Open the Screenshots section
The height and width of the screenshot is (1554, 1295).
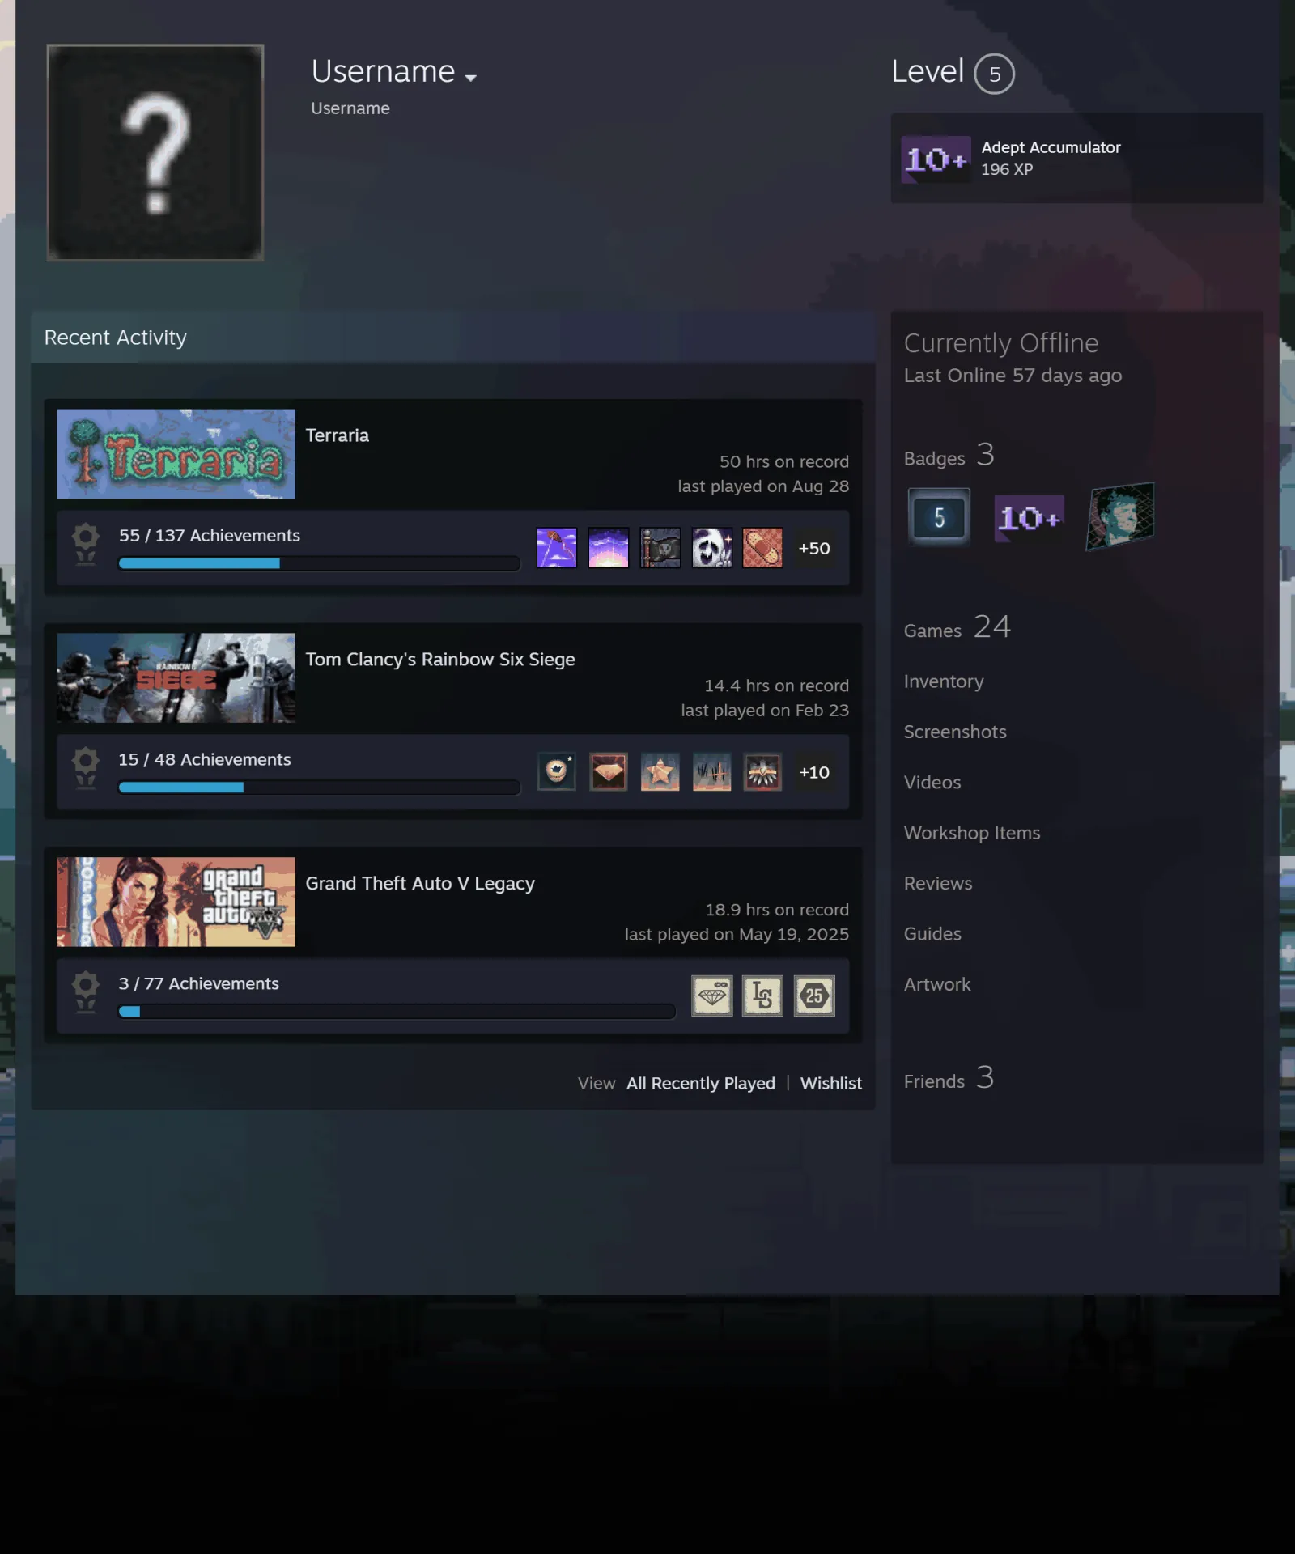pyautogui.click(x=955, y=732)
